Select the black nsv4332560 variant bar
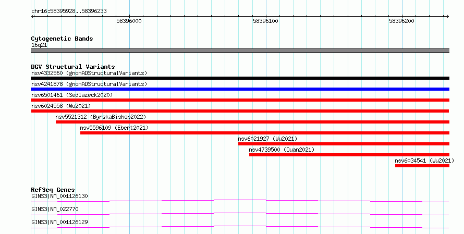Screen dimensions: 464x234 (x=240, y=78)
